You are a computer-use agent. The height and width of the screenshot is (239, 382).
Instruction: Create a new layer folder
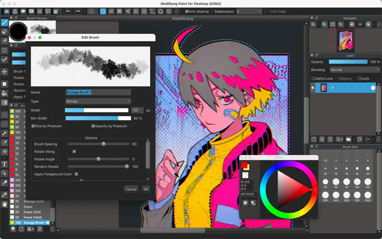348,139
